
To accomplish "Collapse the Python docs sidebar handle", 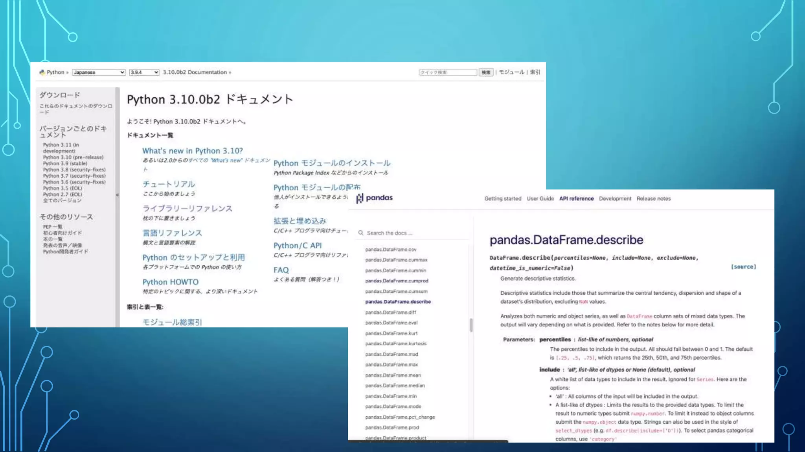I will coord(117,195).
